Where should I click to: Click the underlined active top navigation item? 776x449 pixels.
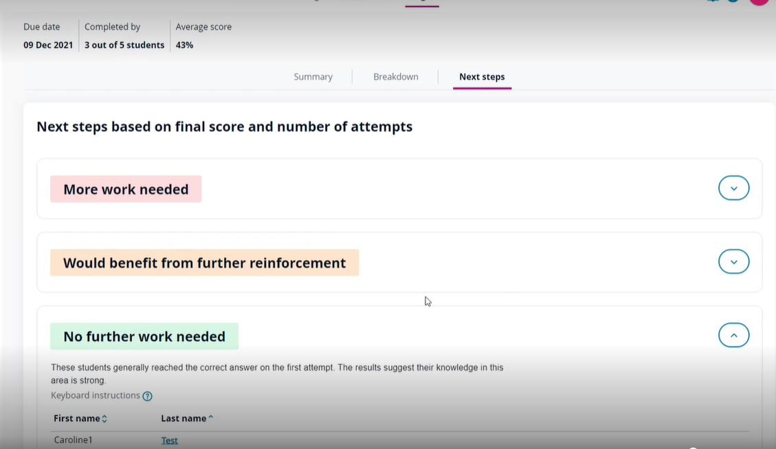(x=422, y=2)
